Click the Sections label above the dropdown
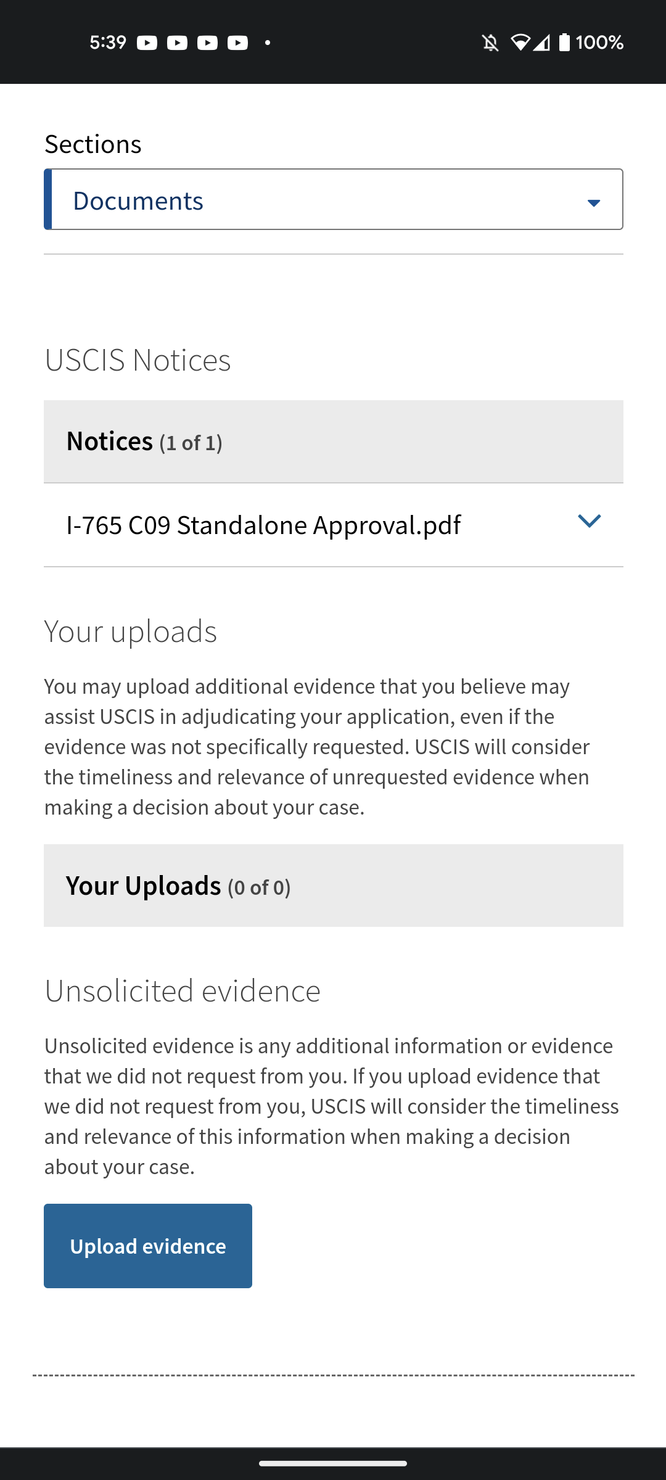The image size is (666, 1480). tap(93, 144)
